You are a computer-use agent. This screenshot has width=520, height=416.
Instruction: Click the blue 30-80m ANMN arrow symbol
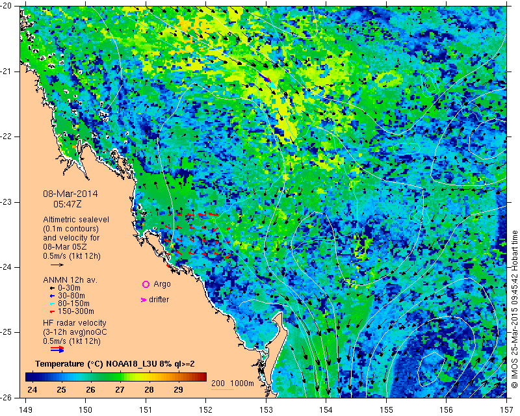tap(52, 296)
